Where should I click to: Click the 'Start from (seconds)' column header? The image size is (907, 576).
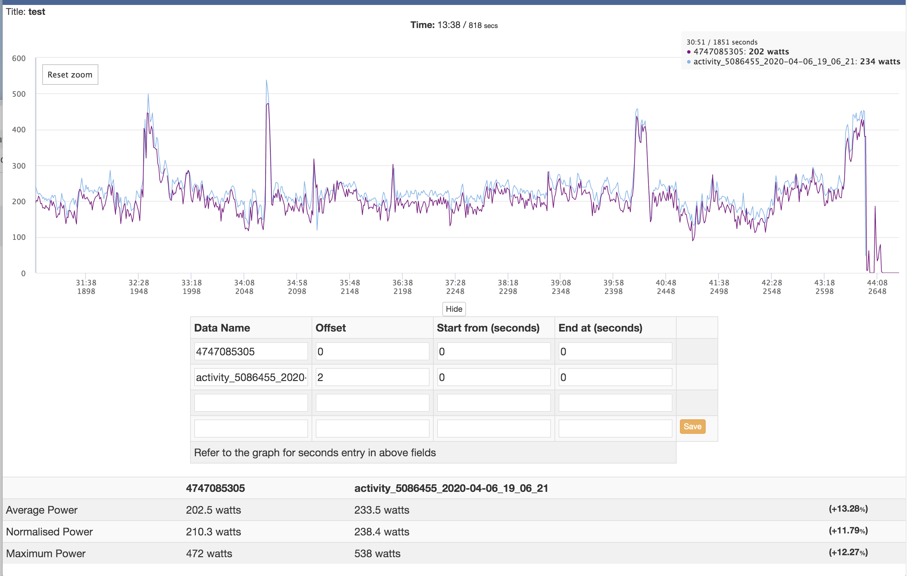tap(488, 328)
